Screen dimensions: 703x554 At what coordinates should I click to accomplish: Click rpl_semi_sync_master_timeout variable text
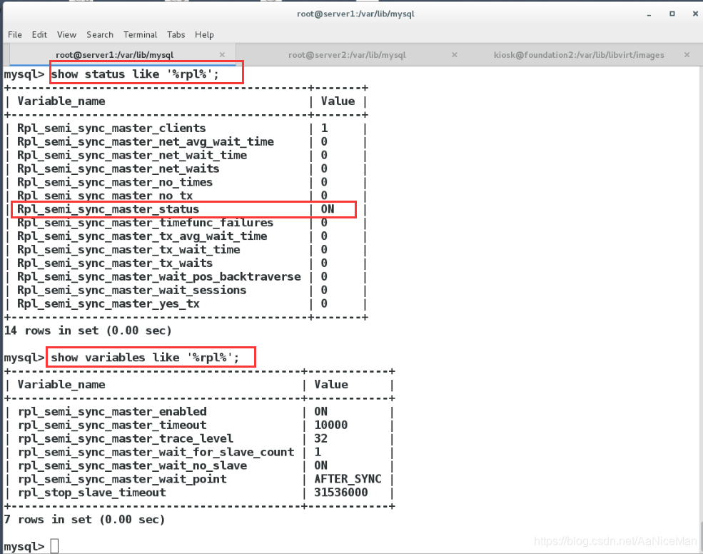coord(113,425)
